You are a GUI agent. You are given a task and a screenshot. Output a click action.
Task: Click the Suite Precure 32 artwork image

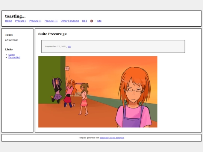pos(98,92)
